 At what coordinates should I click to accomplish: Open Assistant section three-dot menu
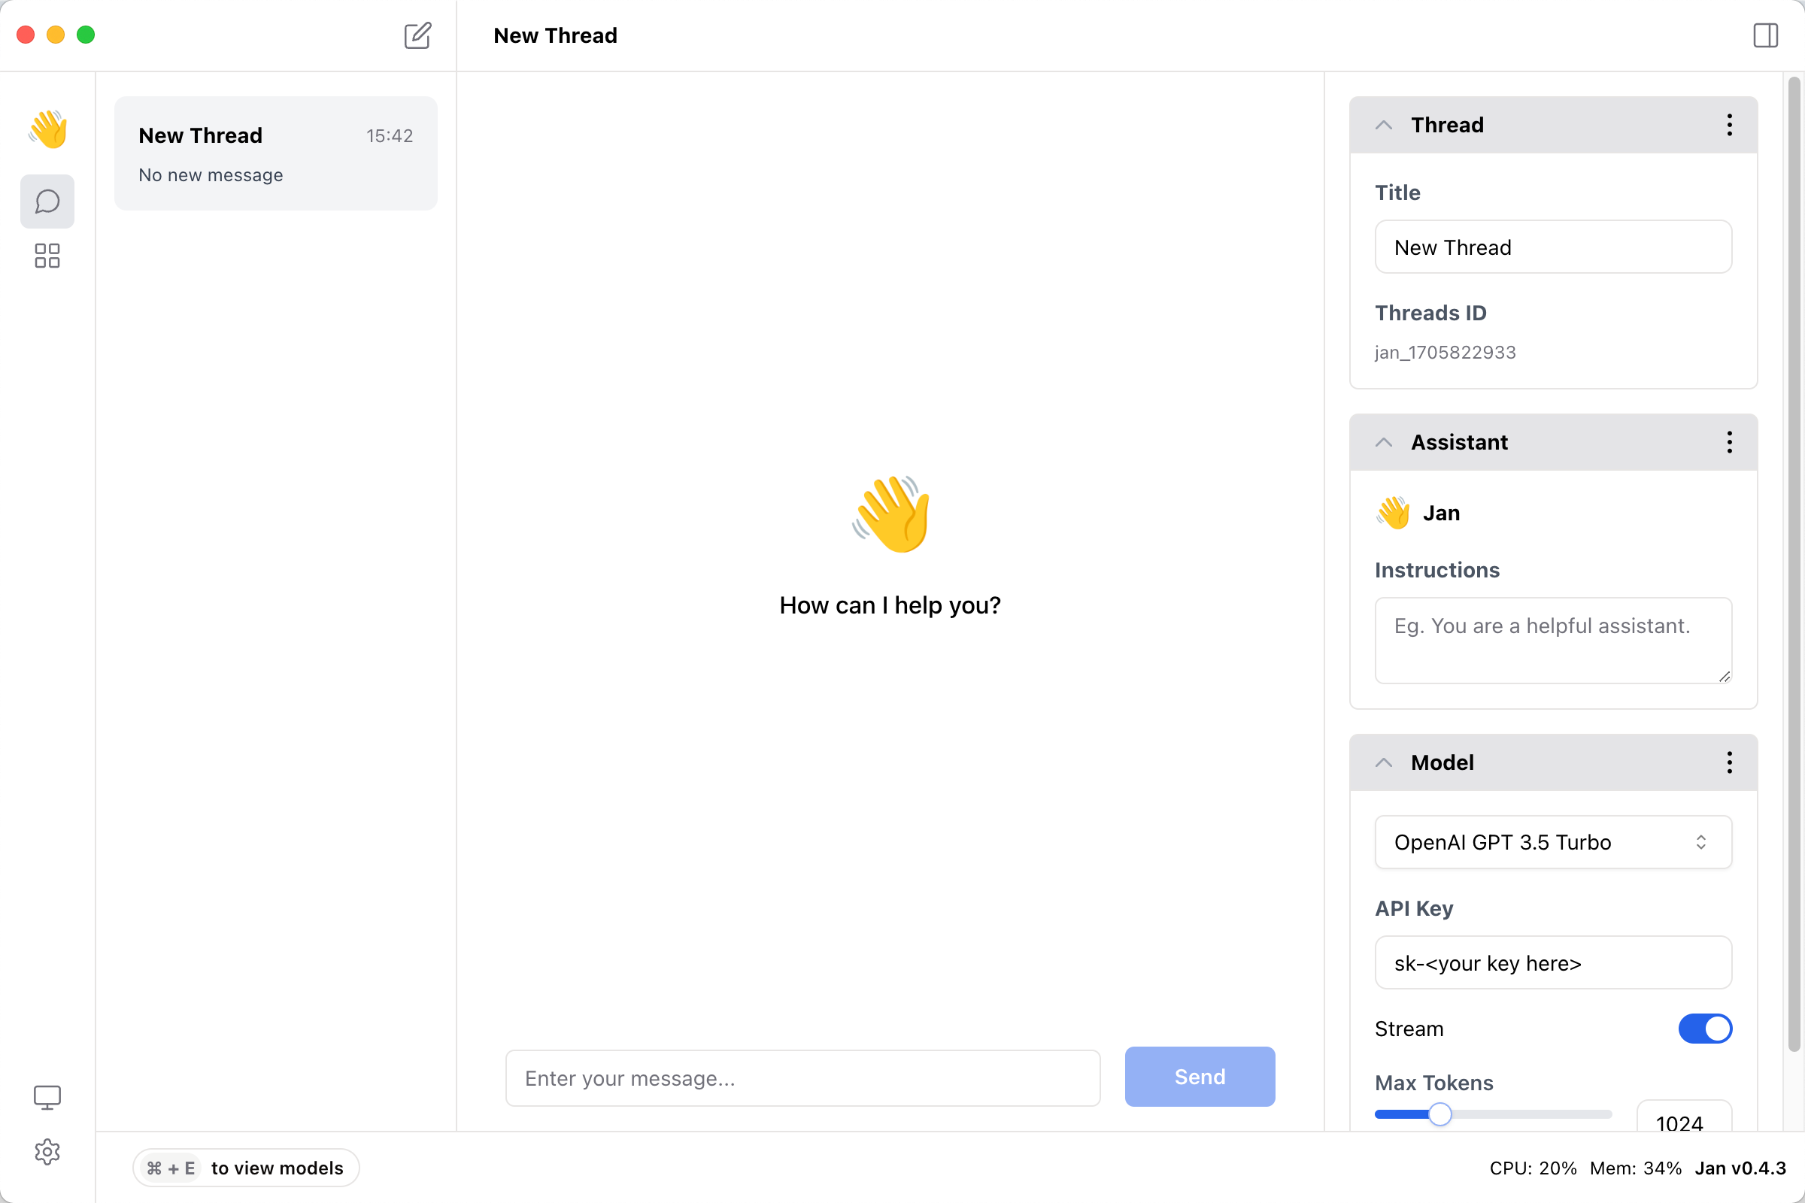(x=1729, y=443)
